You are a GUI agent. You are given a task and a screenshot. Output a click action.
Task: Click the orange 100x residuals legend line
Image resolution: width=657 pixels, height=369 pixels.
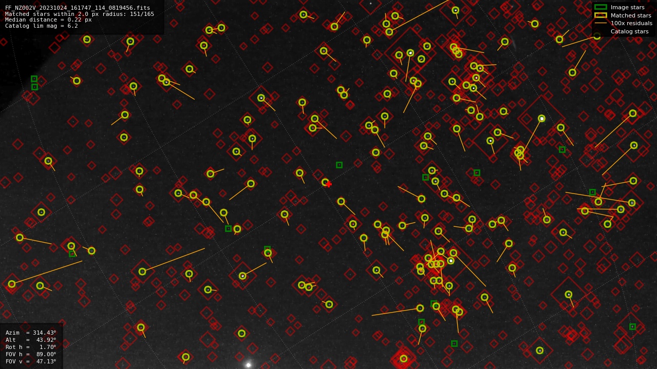[600, 23]
